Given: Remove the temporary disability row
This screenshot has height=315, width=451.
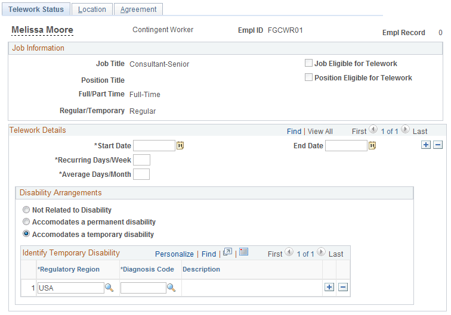Looking at the screenshot, I should point(343,288).
